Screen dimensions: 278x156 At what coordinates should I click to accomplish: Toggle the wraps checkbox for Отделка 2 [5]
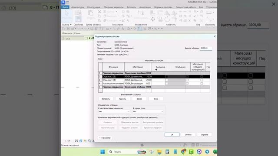coord(166,77)
